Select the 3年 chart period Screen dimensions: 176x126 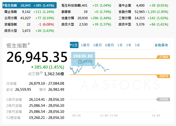tap(129, 45)
